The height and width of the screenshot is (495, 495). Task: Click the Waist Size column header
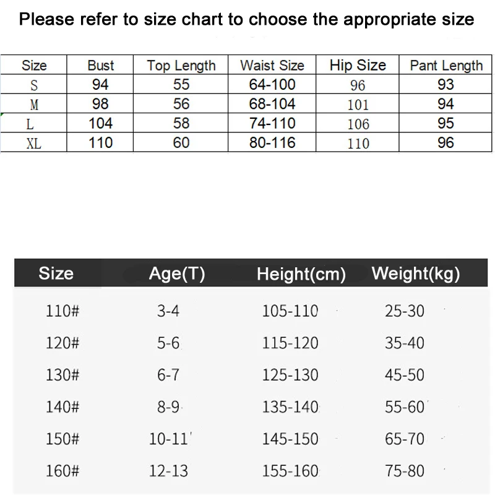click(x=272, y=66)
